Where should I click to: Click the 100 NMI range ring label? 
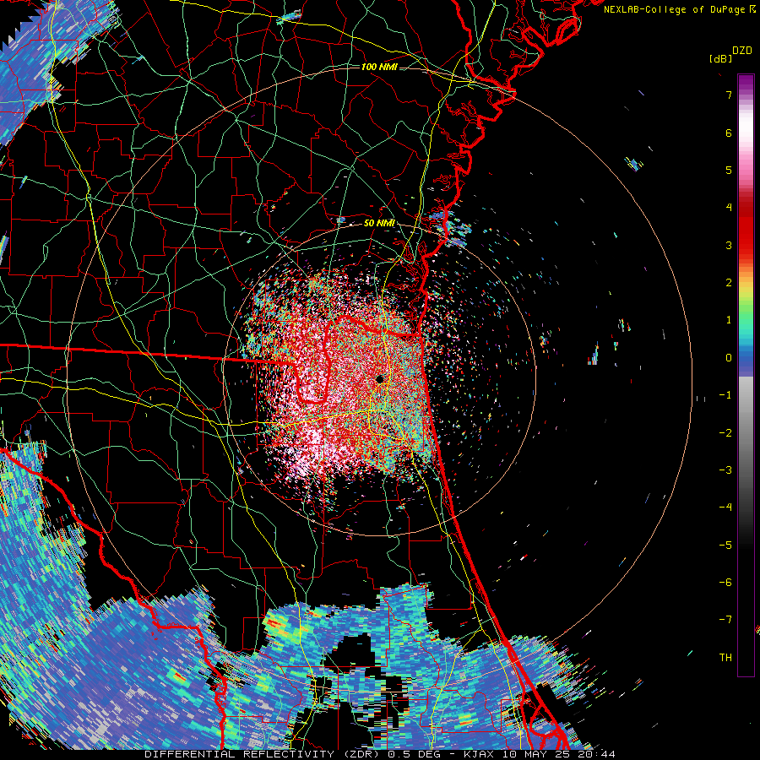click(379, 67)
